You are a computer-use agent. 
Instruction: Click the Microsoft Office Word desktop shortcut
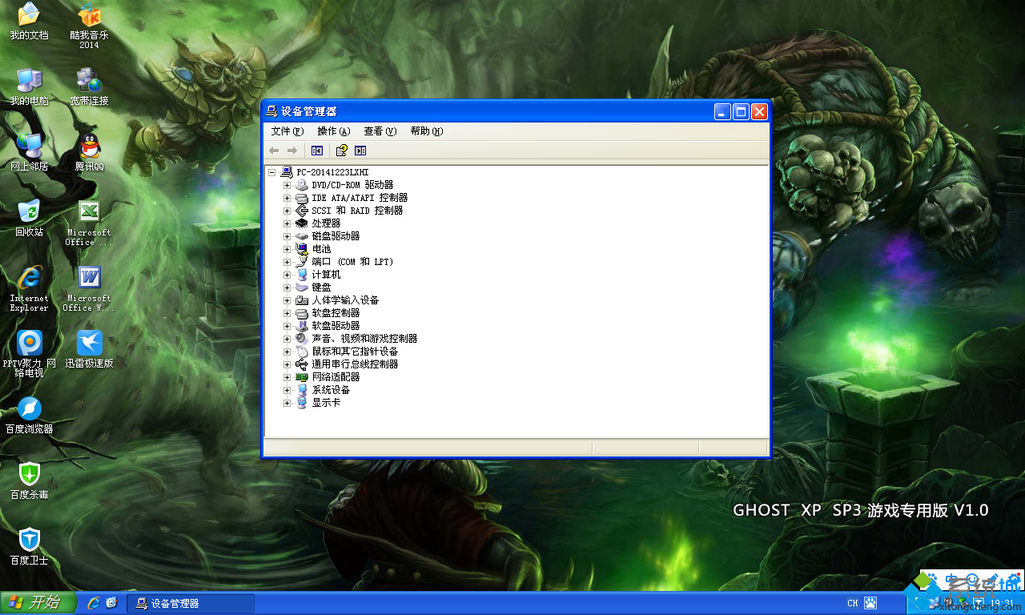(x=89, y=288)
